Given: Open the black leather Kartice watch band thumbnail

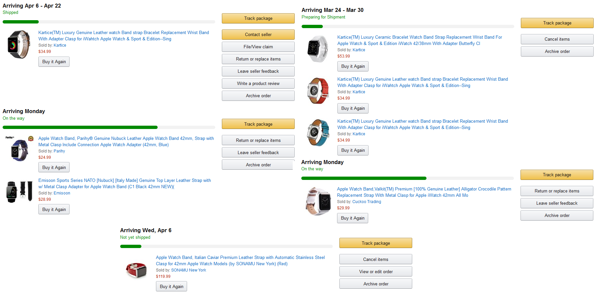Looking at the screenshot, I should point(19,44).
